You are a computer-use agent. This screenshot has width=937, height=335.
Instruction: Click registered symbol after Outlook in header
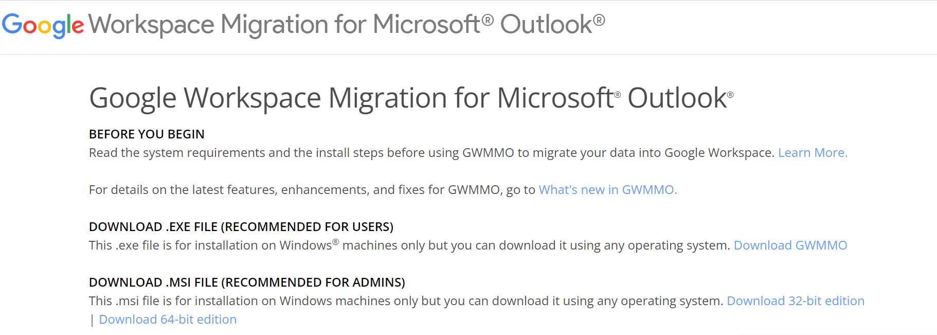point(599,20)
